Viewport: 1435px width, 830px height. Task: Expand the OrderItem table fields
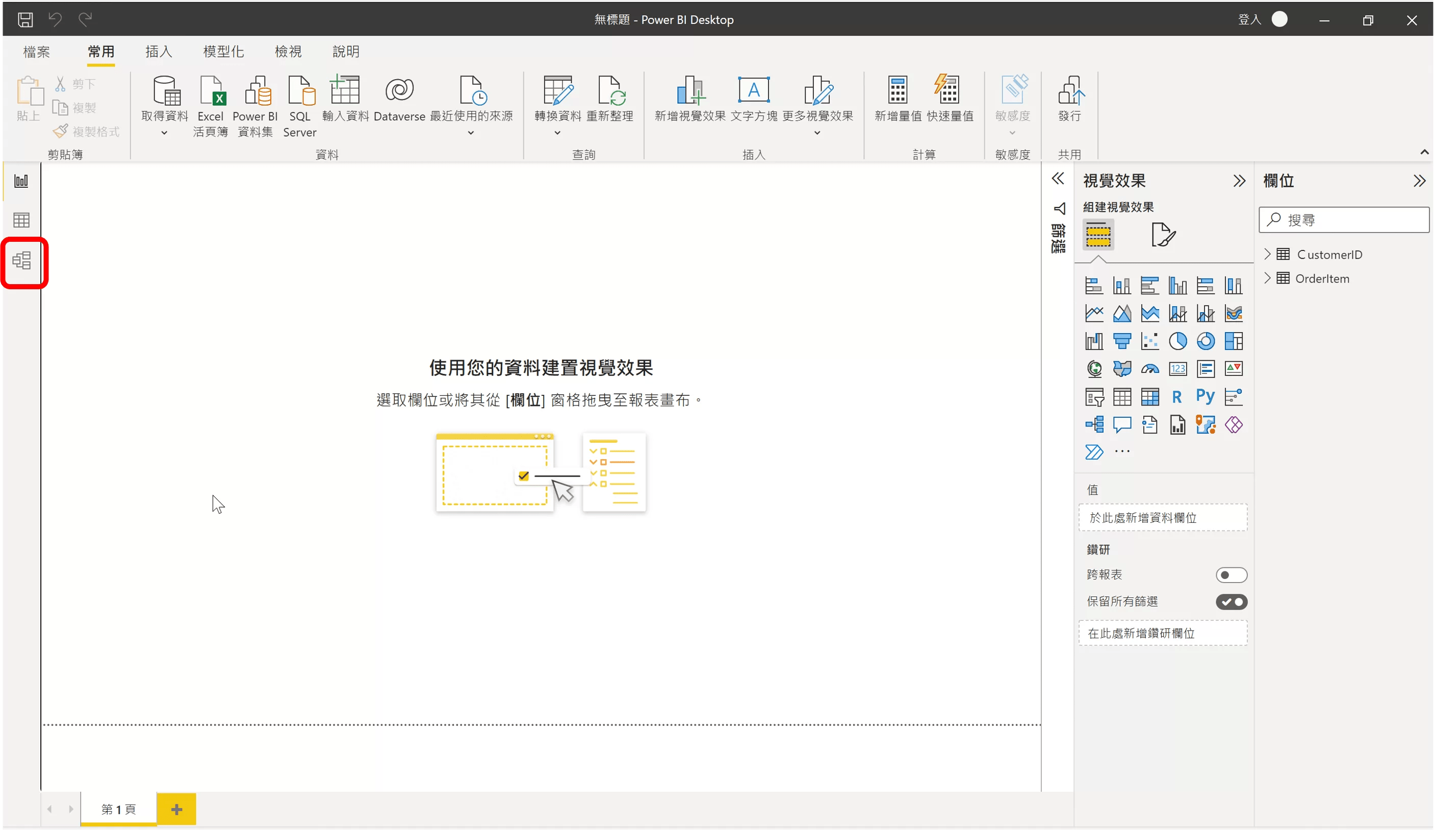[1268, 278]
